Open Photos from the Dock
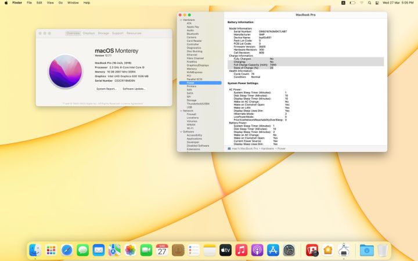 (131, 250)
